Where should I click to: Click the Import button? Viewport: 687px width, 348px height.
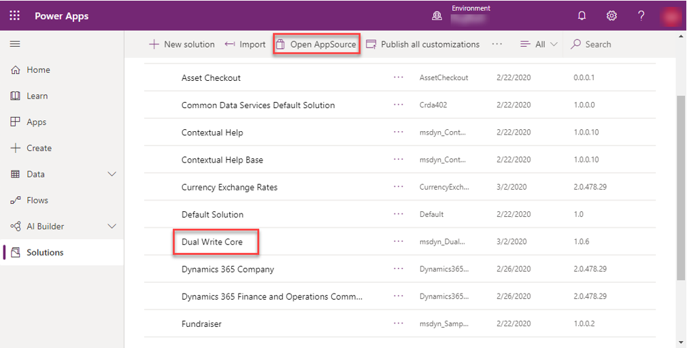click(245, 44)
